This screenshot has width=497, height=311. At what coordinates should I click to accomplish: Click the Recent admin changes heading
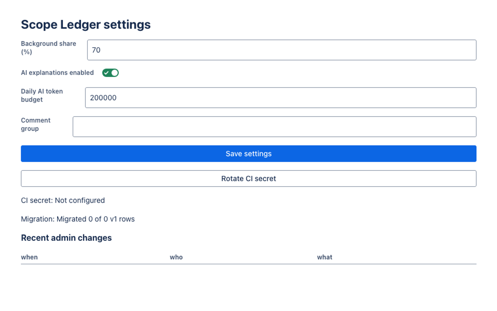click(x=66, y=238)
